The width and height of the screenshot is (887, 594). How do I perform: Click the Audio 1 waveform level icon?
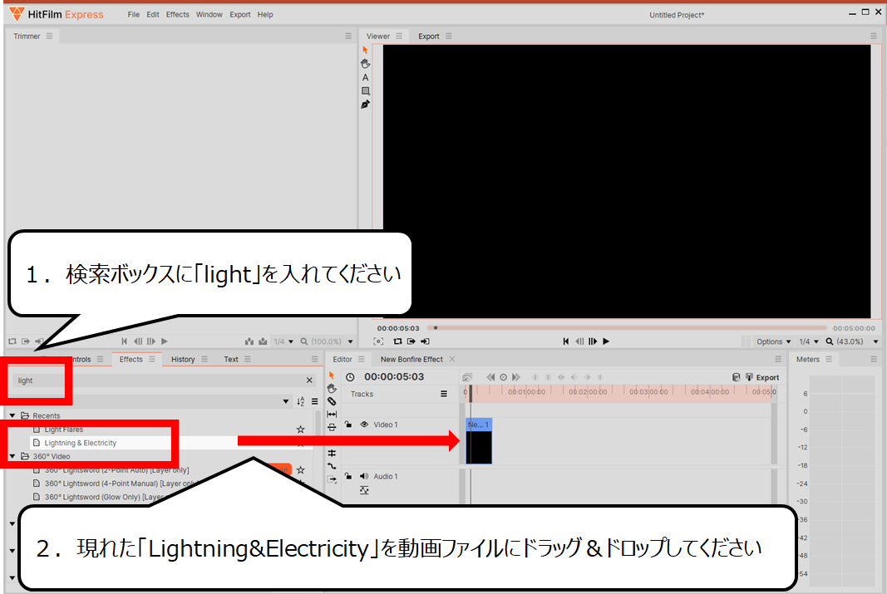pyautogui.click(x=364, y=490)
